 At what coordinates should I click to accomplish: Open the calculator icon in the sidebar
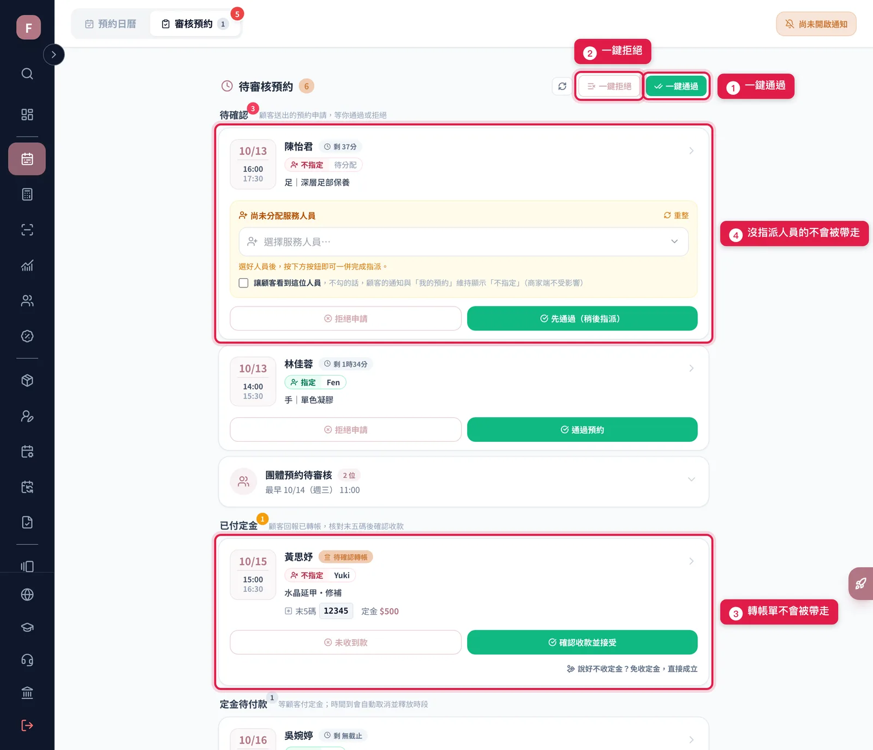pos(27,194)
